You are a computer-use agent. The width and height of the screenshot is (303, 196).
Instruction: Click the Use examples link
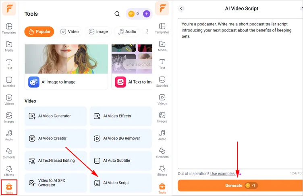(223, 173)
